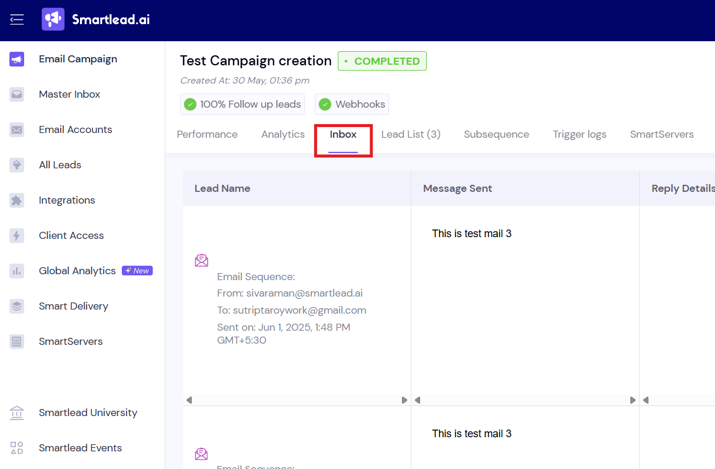Viewport: 715px width, 469px height.
Task: Click 'Sent on: Jun 1, 2025, 1:48 PM' text
Action: pos(284,327)
